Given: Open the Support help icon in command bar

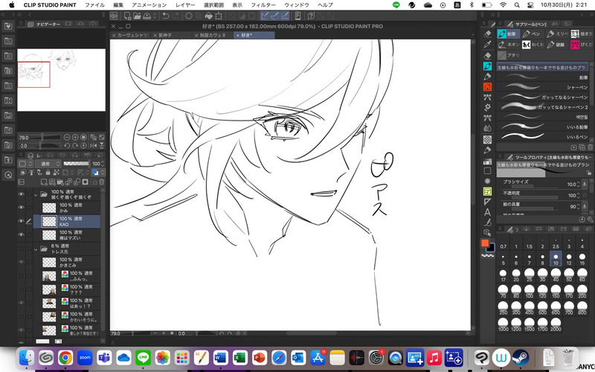Looking at the screenshot, I should (x=311, y=16).
